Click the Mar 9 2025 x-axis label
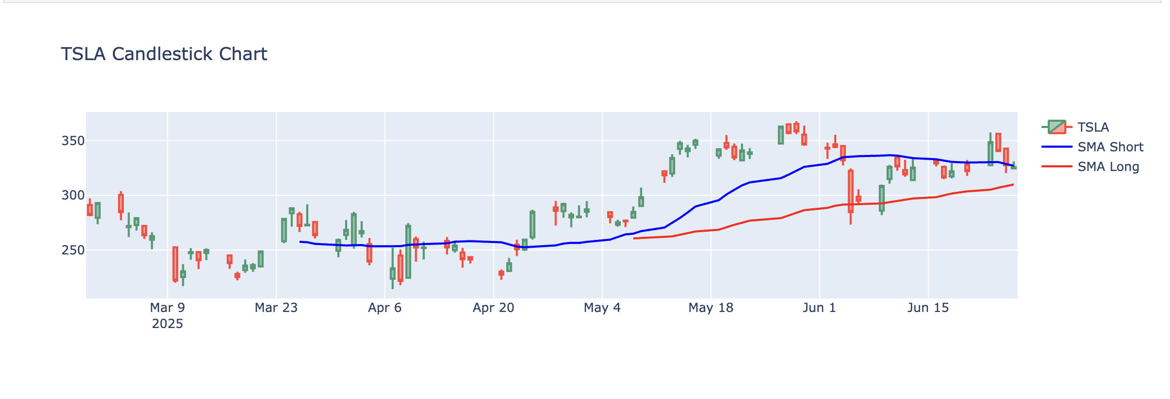Screen dimensions: 1170x399 (x=167, y=316)
